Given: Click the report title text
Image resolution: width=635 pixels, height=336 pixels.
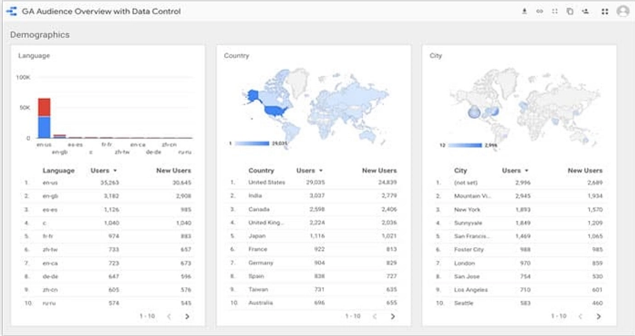Looking at the screenshot, I should pyautogui.click(x=102, y=11).
